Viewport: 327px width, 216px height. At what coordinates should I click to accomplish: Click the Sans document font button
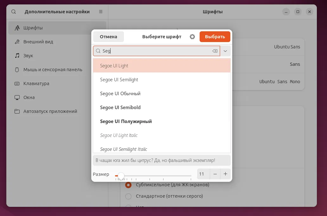(295, 64)
